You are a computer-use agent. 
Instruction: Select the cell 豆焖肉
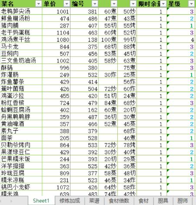click(21, 53)
